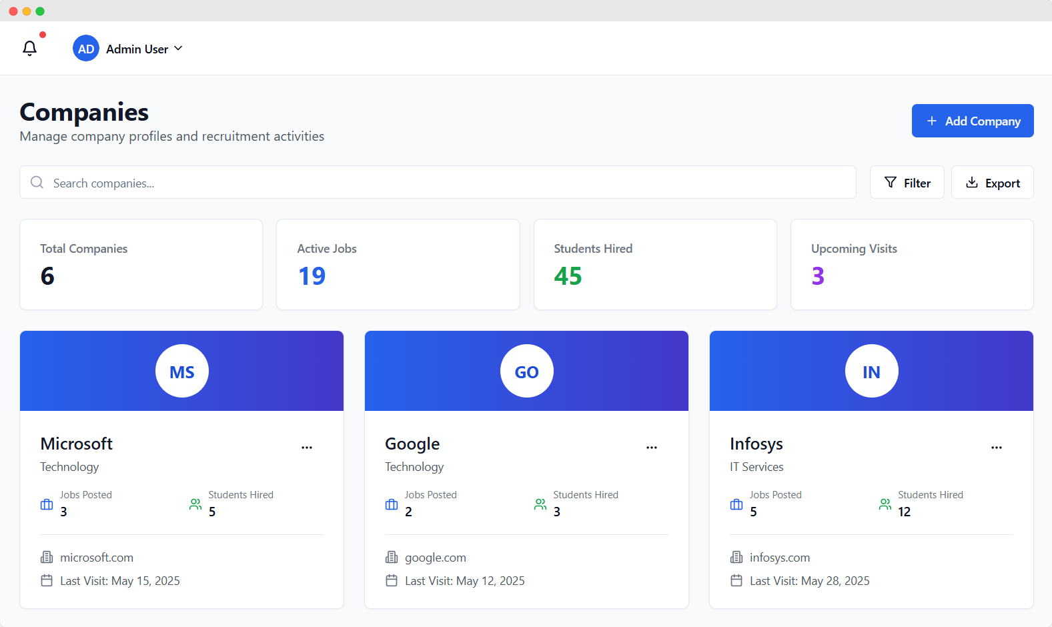Click the Microsoft company name
The image size is (1052, 627).
(76, 444)
